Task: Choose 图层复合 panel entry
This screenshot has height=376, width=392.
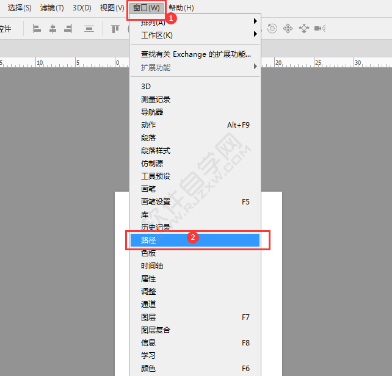Action: pos(195,330)
